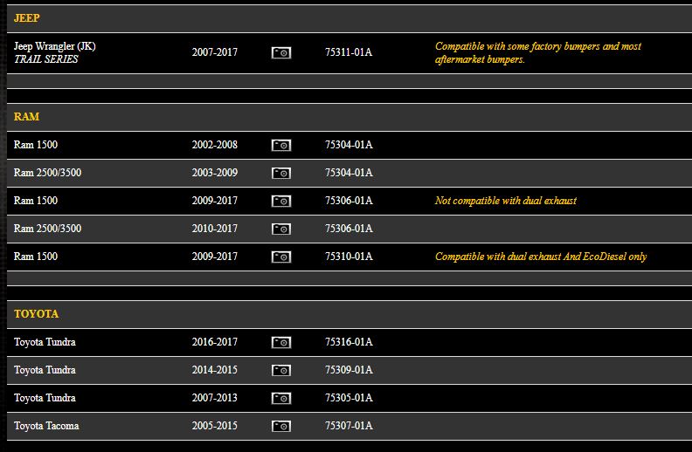Select the Jeep Wrangler (JK) model name
Image resolution: width=692 pixels, height=452 pixels.
[x=55, y=46]
